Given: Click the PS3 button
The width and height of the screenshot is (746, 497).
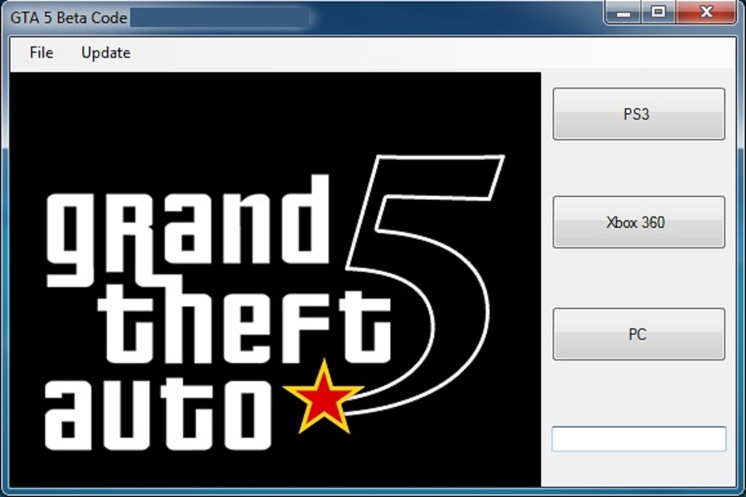Looking at the screenshot, I should tap(638, 114).
